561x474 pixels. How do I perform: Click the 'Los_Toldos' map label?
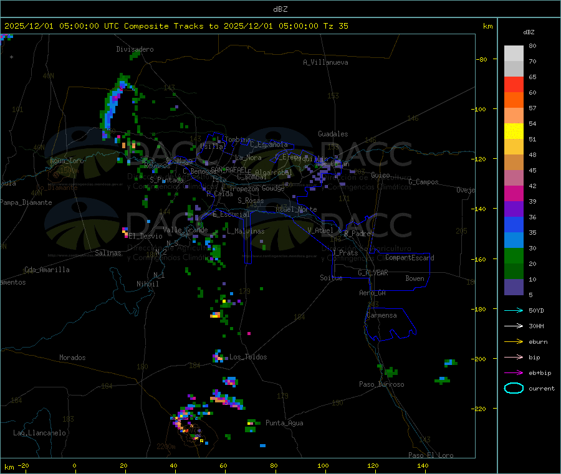[248, 357]
